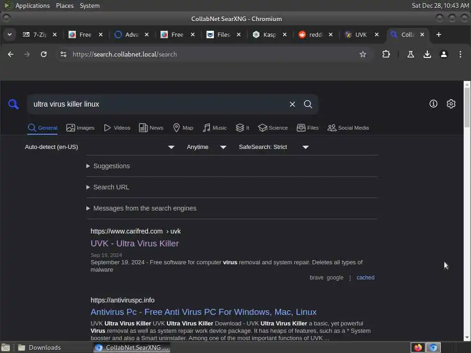Open the System menu
This screenshot has width=471, height=353.
(x=90, y=6)
